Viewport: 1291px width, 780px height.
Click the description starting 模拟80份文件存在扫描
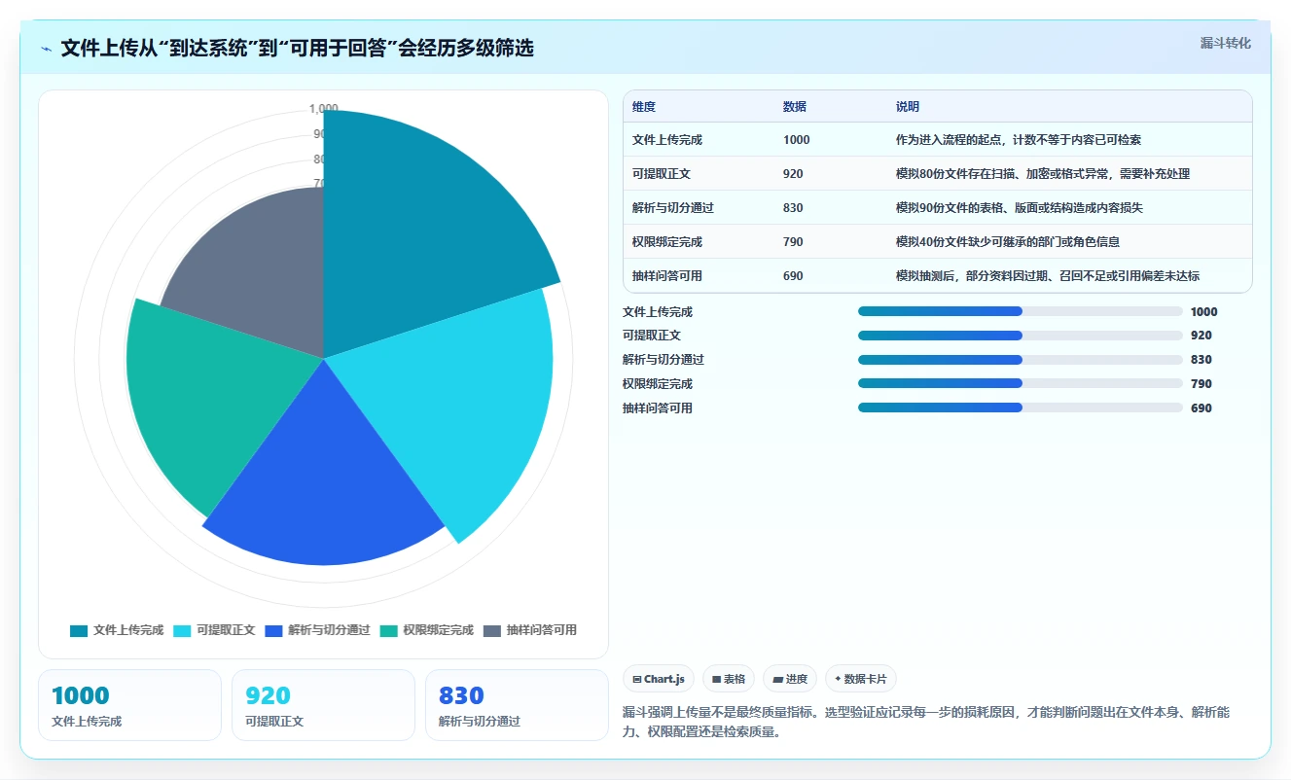[x=1043, y=174]
